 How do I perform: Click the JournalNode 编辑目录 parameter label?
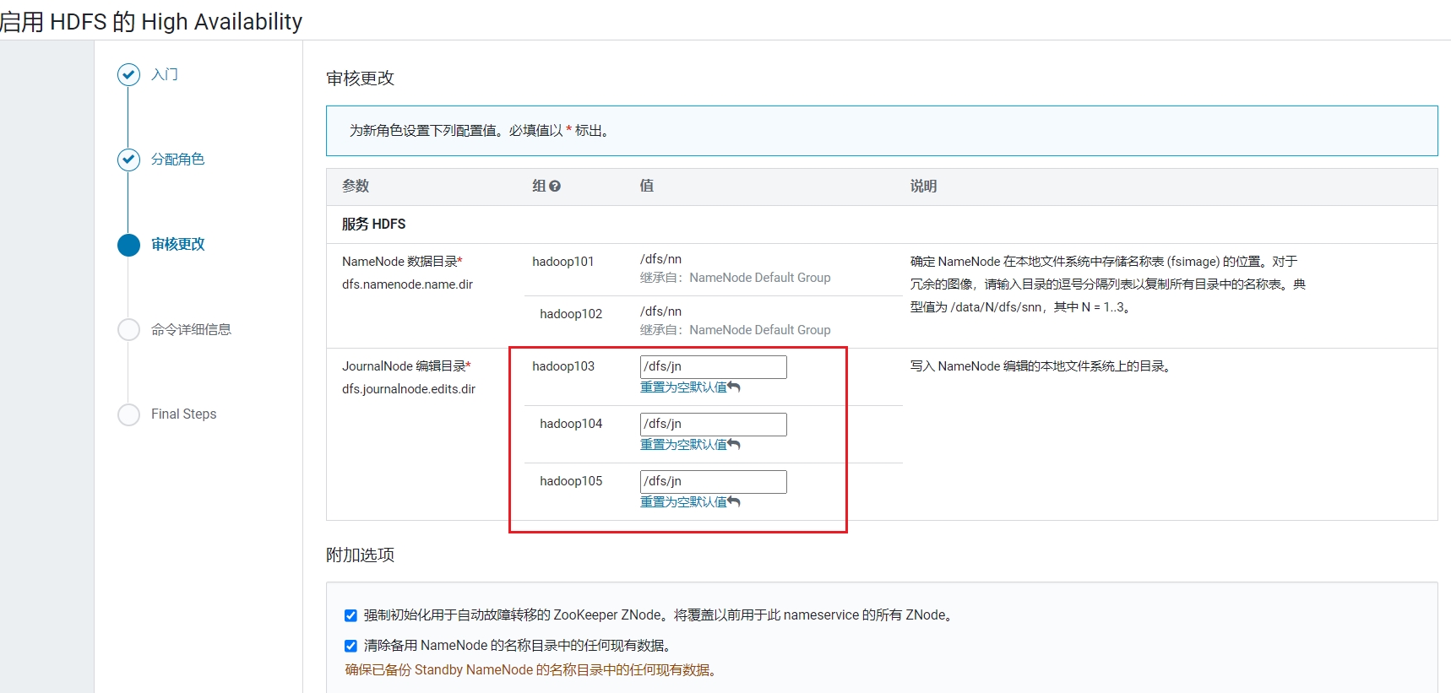(x=406, y=366)
